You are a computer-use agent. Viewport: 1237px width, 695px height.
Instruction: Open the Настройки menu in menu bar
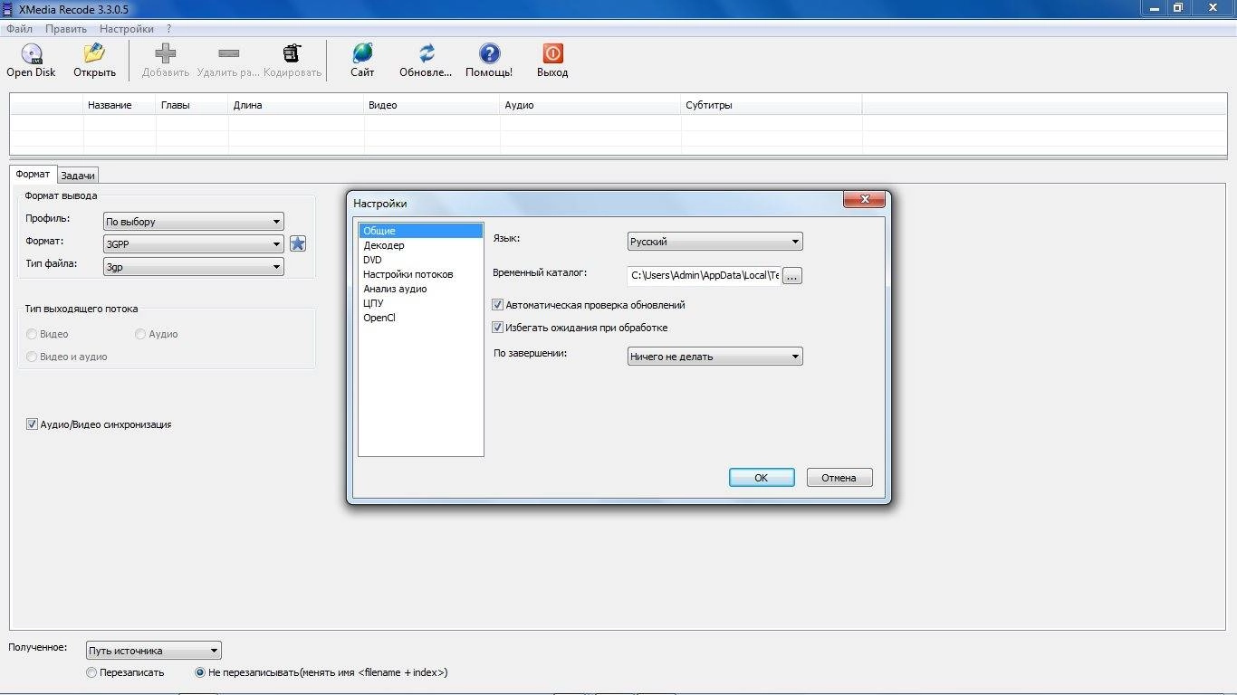pyautogui.click(x=127, y=29)
